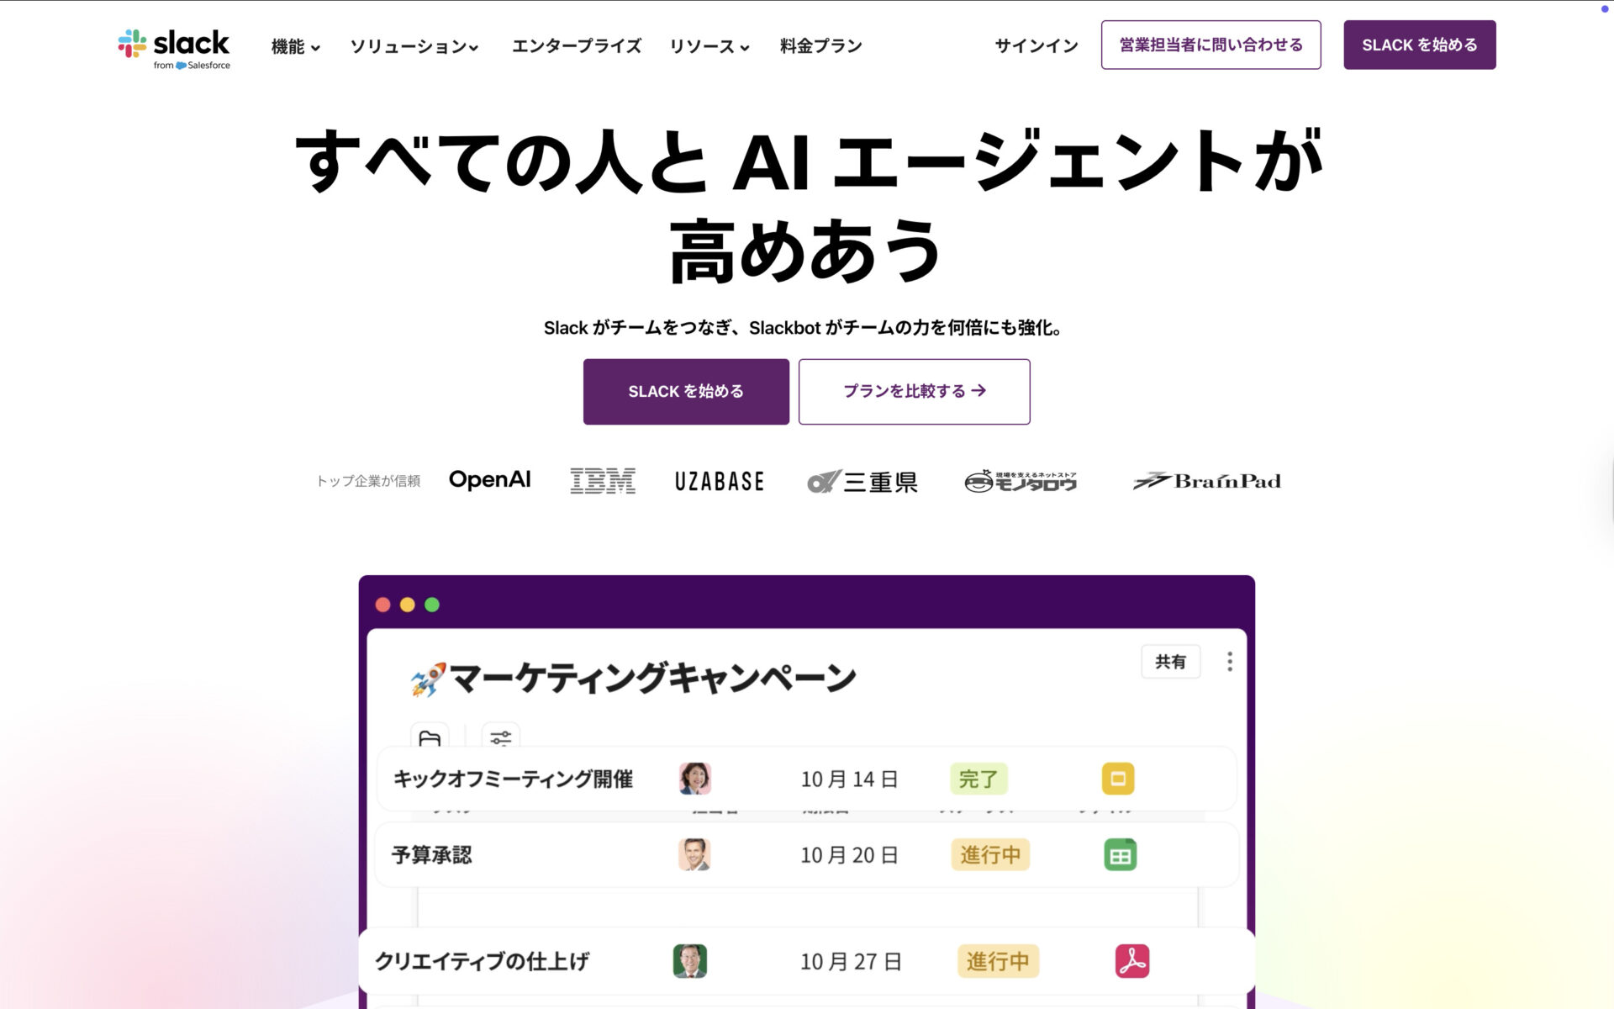Click the BrainPad logo
The width and height of the screenshot is (1614, 1009).
[1207, 481]
